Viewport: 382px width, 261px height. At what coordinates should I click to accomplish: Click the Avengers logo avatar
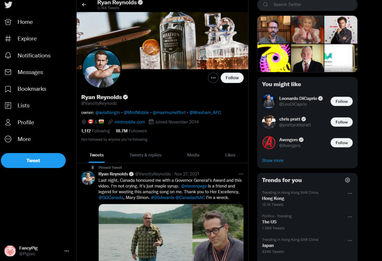[269, 143]
